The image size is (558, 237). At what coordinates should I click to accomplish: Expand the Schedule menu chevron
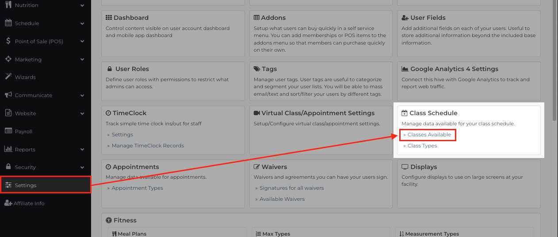[x=83, y=23]
